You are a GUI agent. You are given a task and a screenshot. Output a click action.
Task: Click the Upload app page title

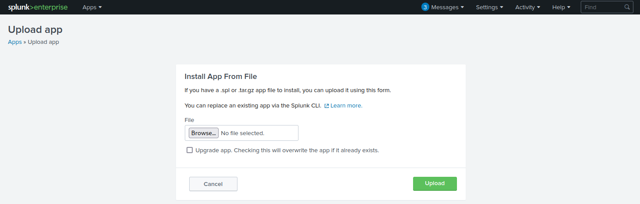35,29
